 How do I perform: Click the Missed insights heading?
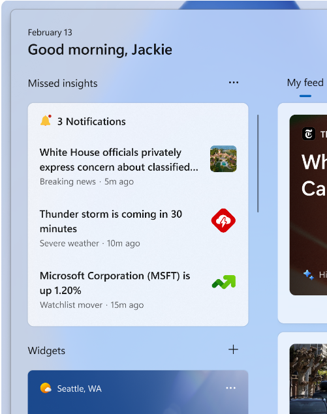click(63, 83)
